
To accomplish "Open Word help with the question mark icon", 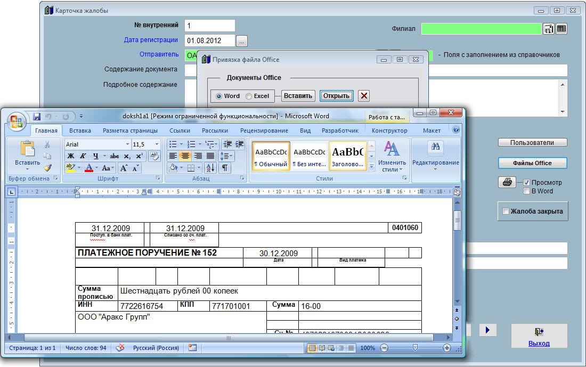I will tap(456, 130).
